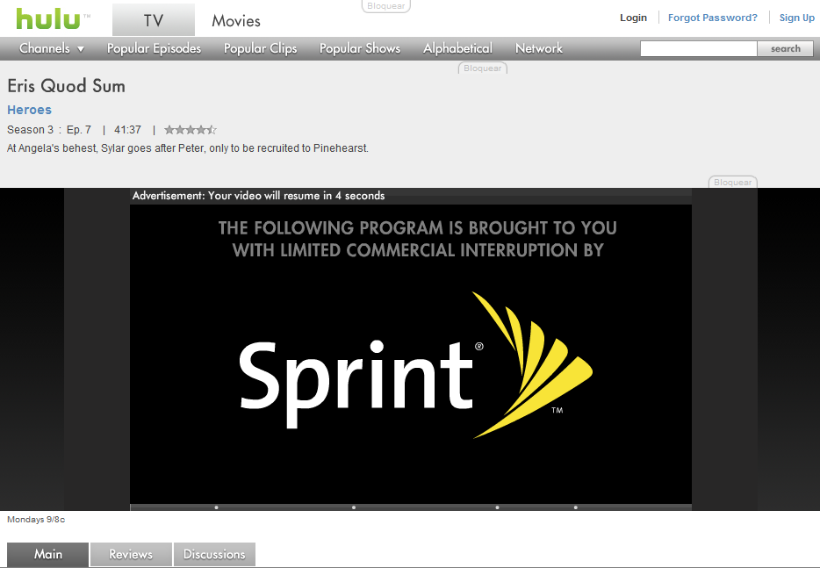Open the TV tab
The width and height of the screenshot is (820, 568).
(154, 20)
